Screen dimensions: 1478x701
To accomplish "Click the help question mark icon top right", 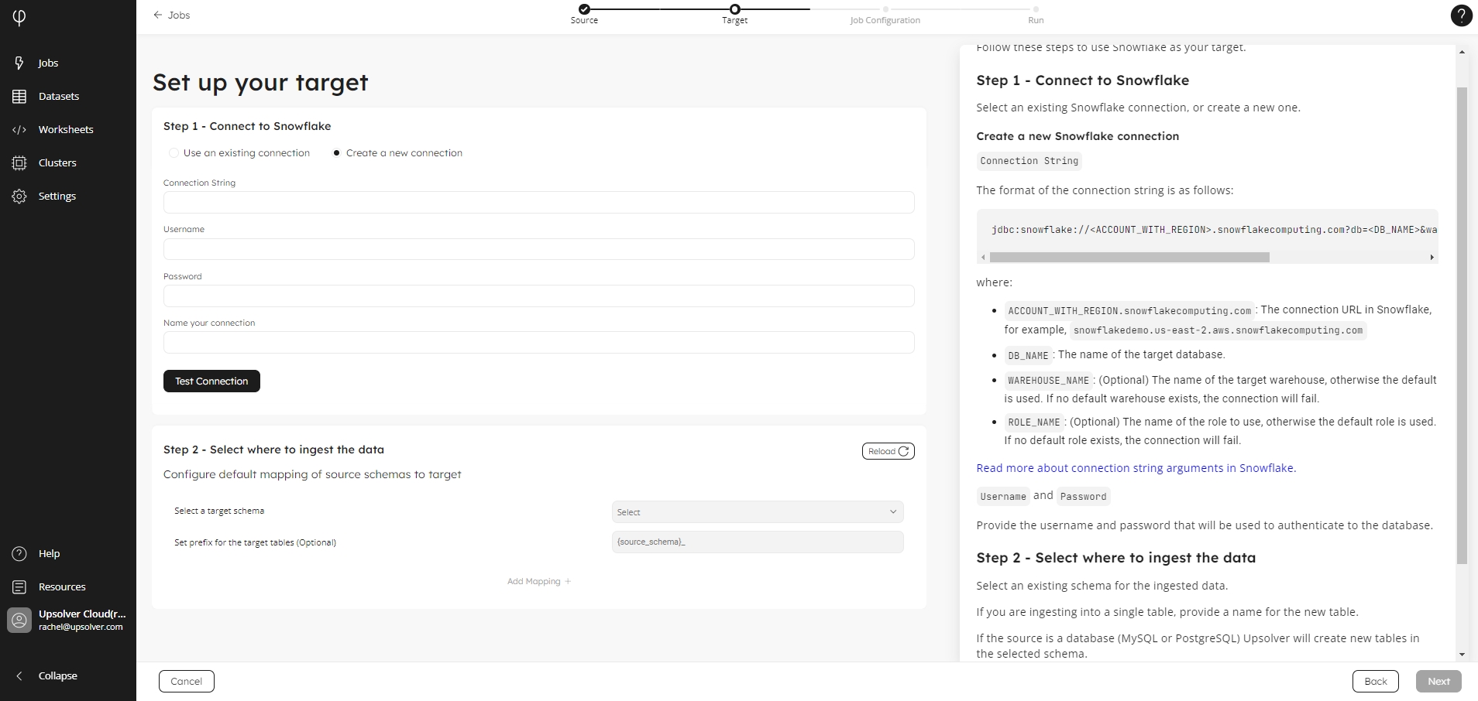I will tap(1460, 15).
